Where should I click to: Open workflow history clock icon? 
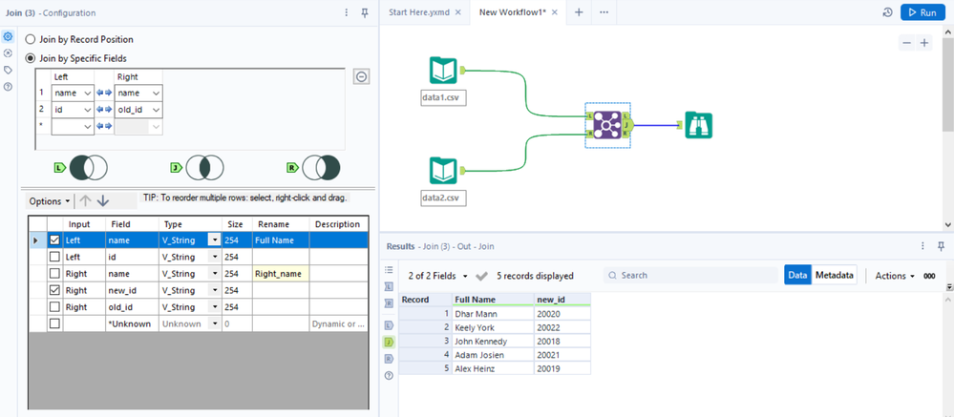tap(888, 12)
